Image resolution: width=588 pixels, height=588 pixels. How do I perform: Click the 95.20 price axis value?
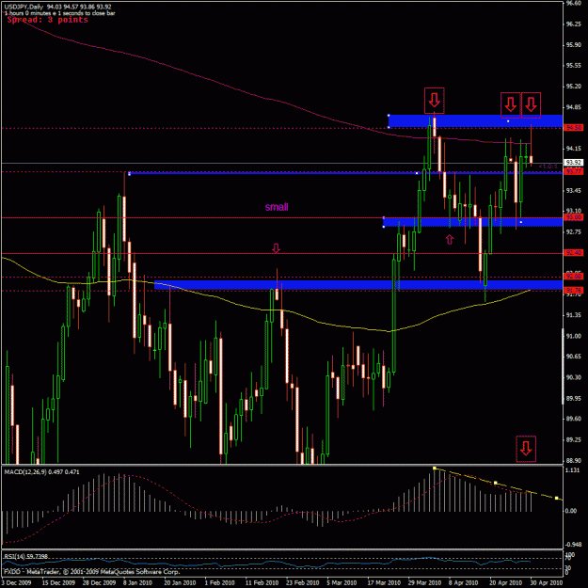click(x=573, y=87)
